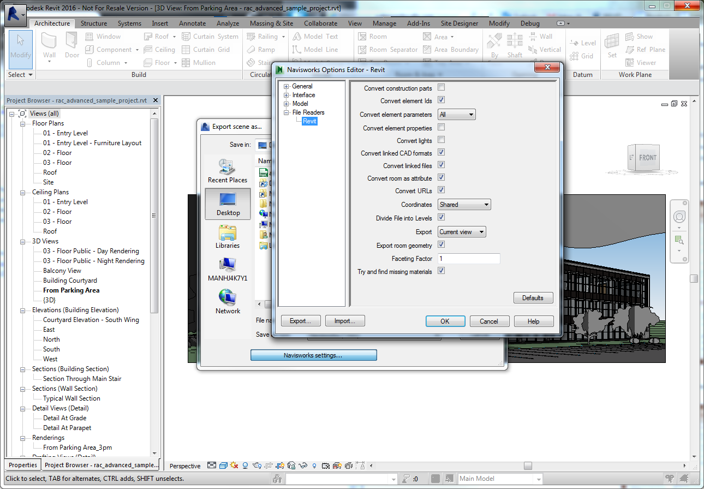This screenshot has height=489, width=704.
Task: Open the SteeringWheels navigation icon
Action: click(x=679, y=217)
